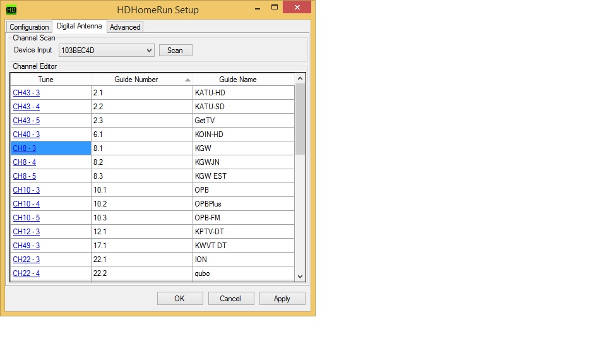Screen dimensions: 606x341
Task: Sort by the Guide Number column header
Action: [142, 80]
